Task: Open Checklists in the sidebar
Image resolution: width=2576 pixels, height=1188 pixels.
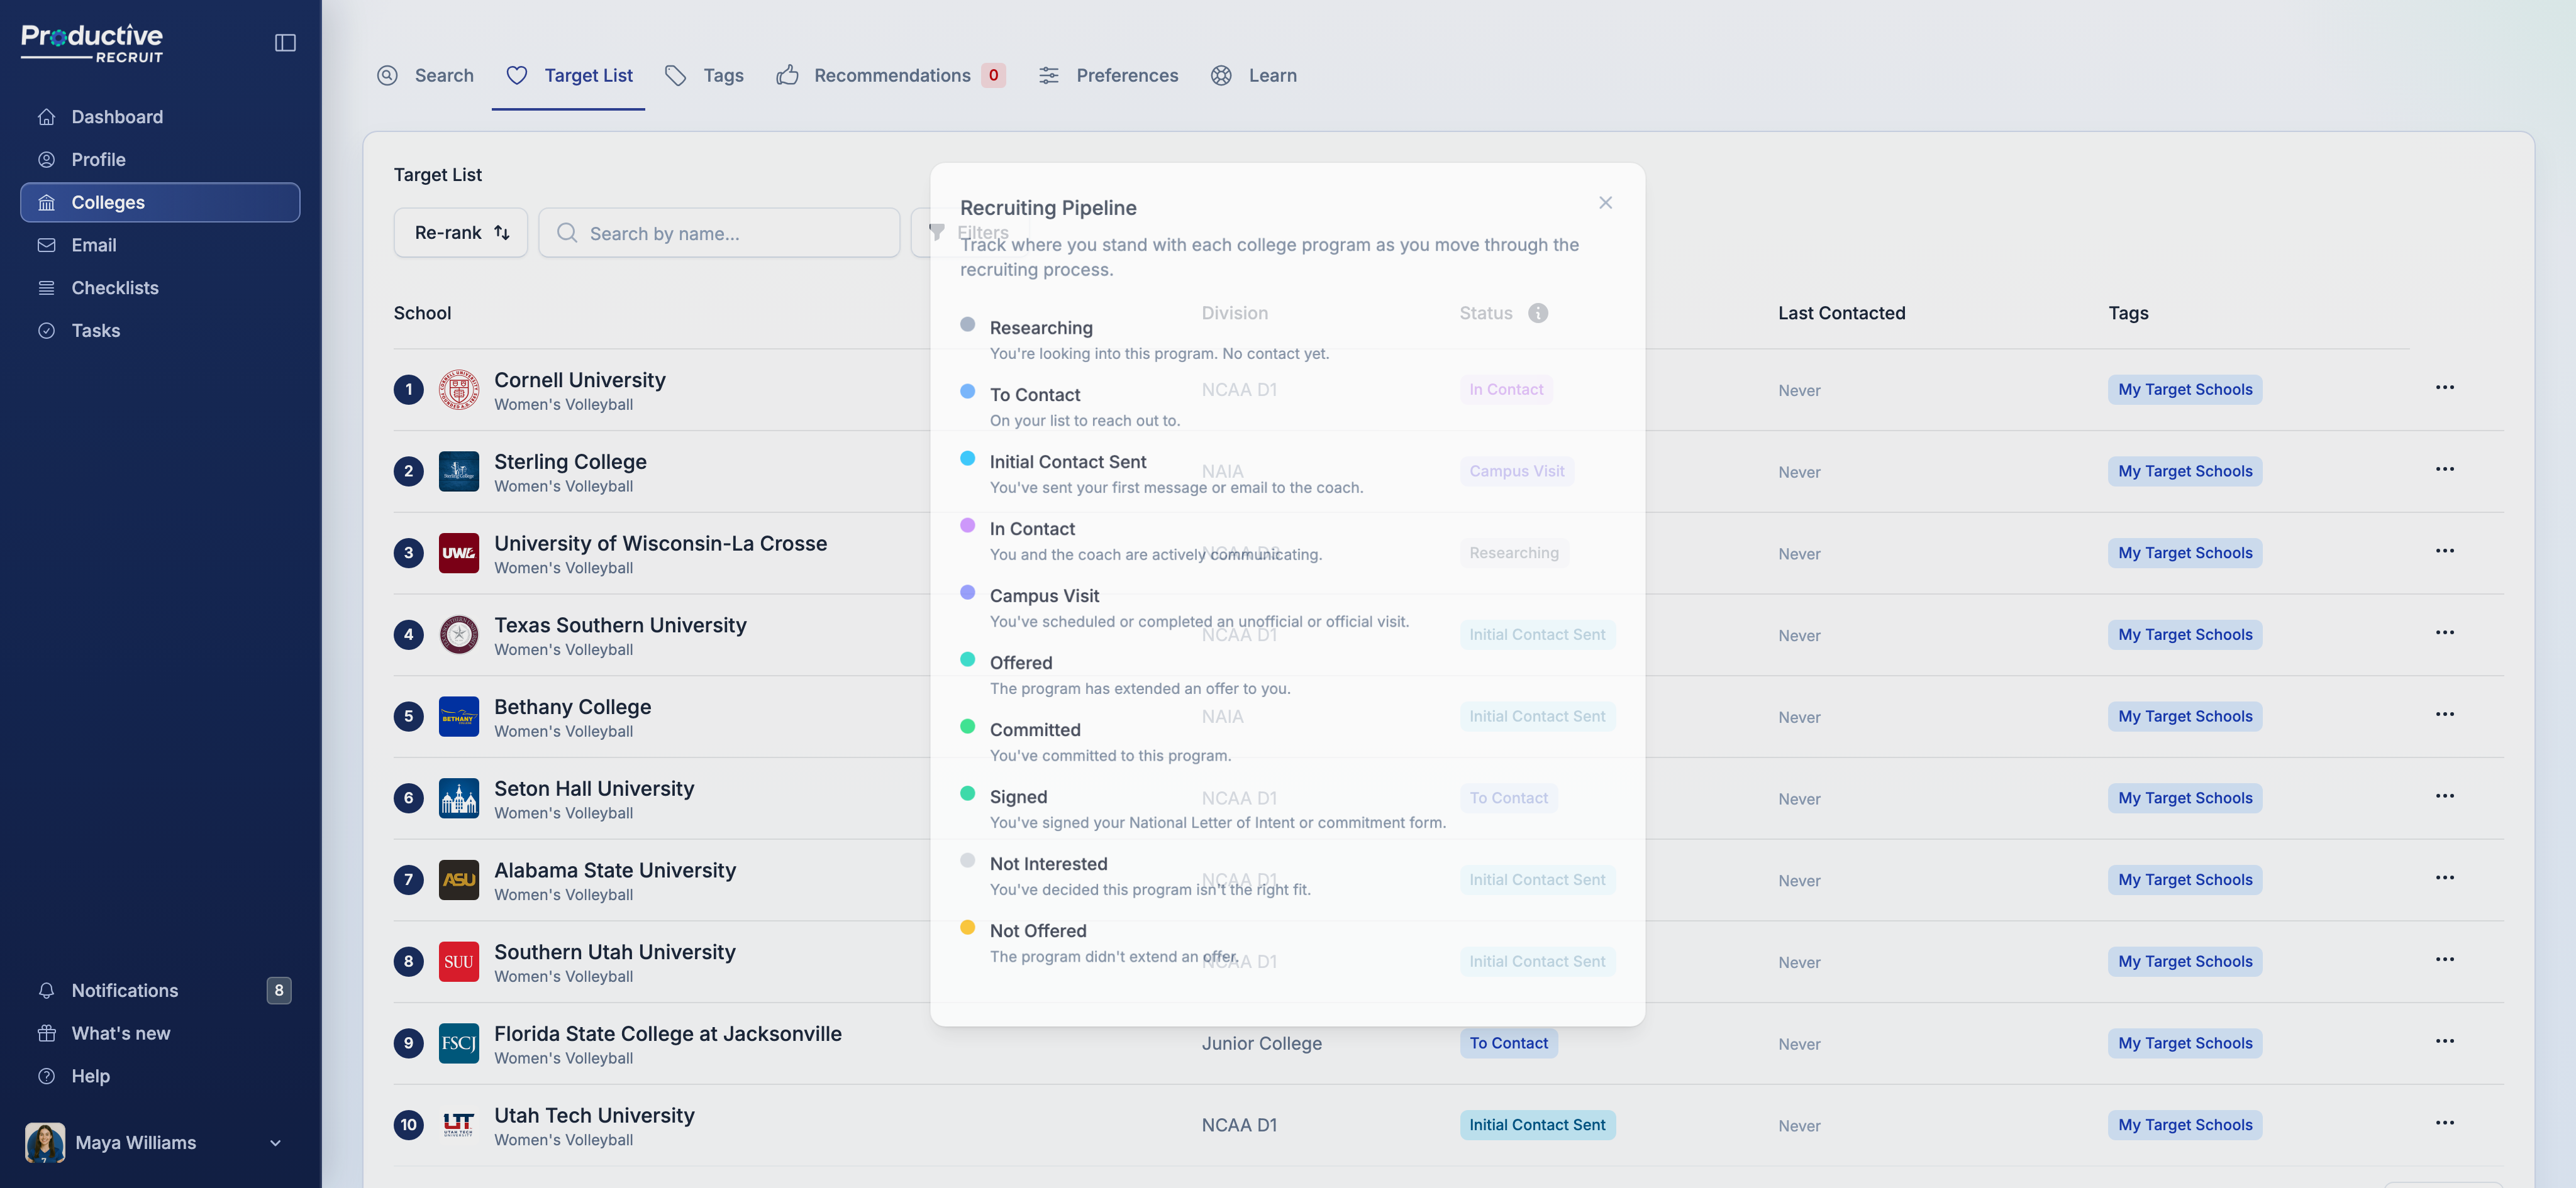Action: tap(160, 288)
